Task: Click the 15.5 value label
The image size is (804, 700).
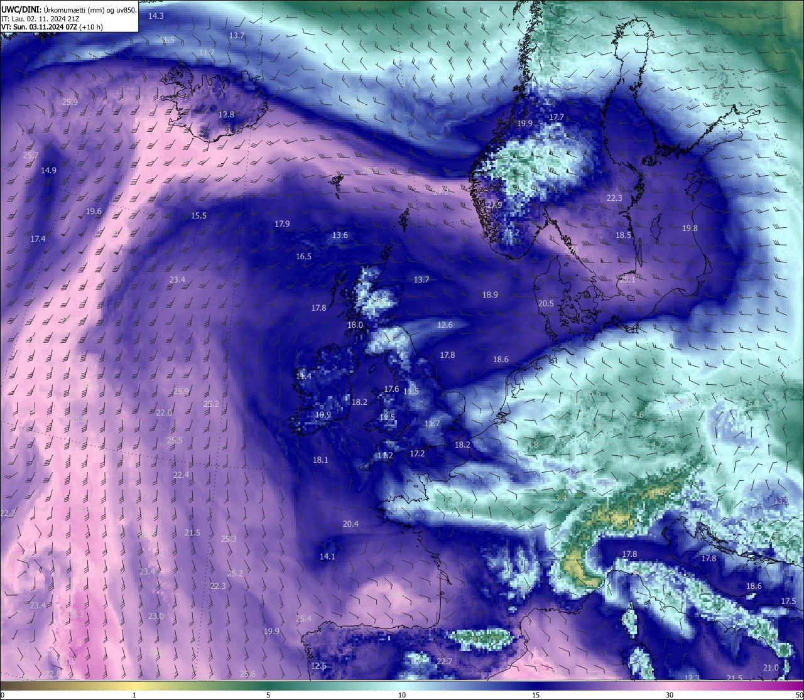Action: 198,215
